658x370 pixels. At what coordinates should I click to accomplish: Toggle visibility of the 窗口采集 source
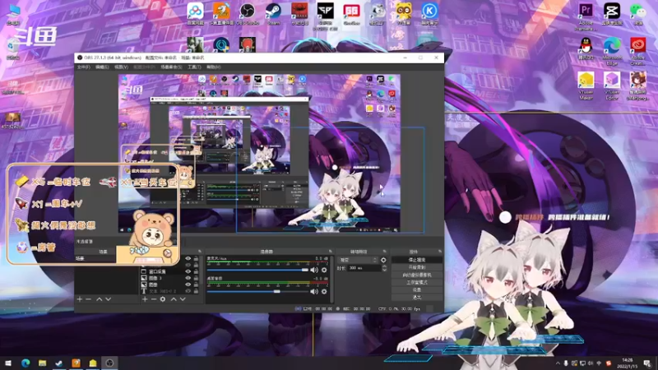[188, 271]
